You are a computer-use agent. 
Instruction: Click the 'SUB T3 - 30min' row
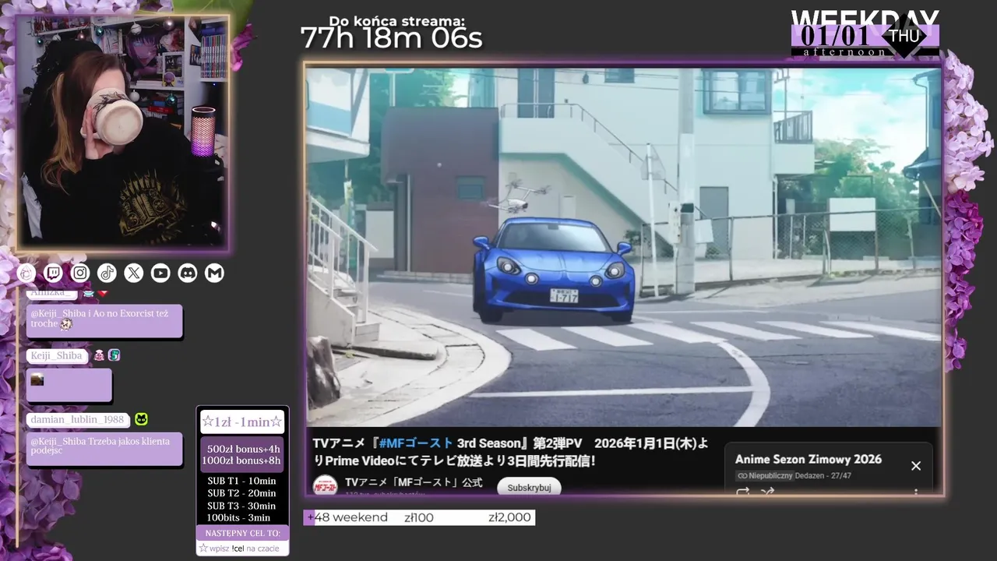[241, 505]
